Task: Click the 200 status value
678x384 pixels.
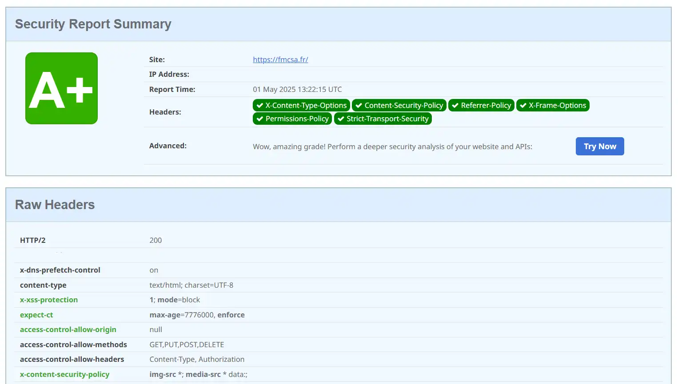Action: pyautogui.click(x=156, y=240)
